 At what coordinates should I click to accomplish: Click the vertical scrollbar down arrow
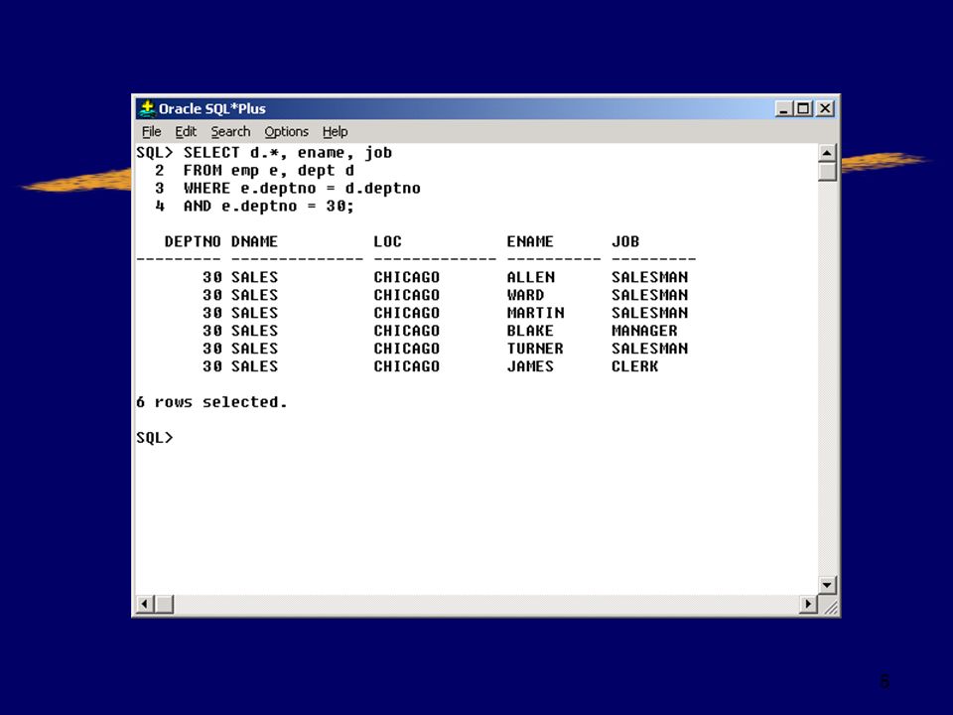[x=827, y=585]
